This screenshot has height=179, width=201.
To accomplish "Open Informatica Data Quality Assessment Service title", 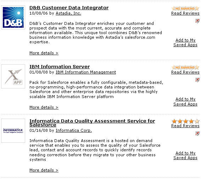I will (92, 123).
